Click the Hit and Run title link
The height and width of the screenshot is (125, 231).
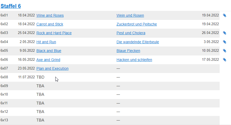point(46,42)
